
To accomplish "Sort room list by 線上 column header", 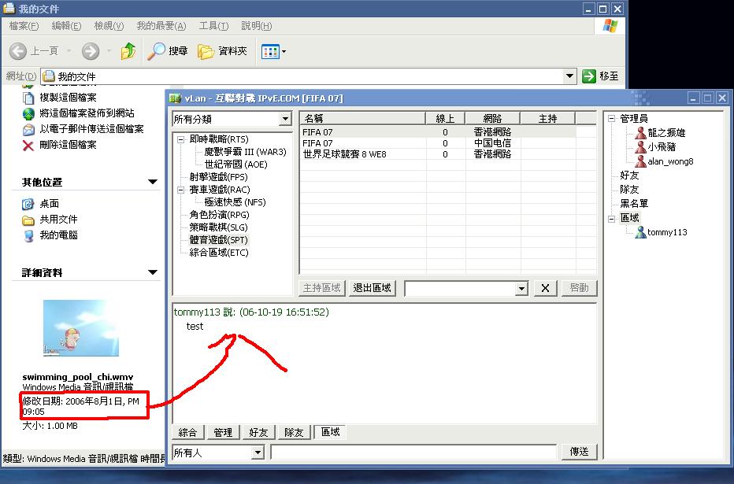I will pos(445,119).
